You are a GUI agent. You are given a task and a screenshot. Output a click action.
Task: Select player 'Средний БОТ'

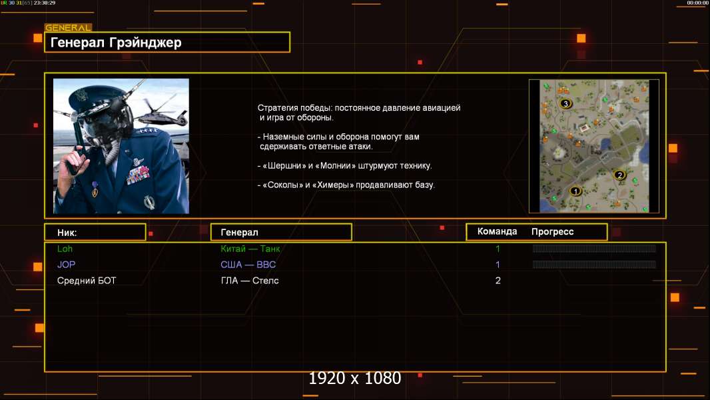(x=87, y=281)
